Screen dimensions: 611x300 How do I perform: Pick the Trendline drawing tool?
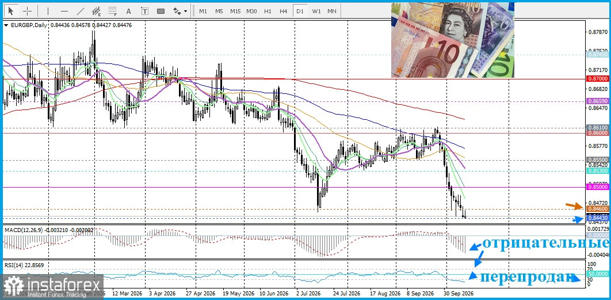click(81, 11)
